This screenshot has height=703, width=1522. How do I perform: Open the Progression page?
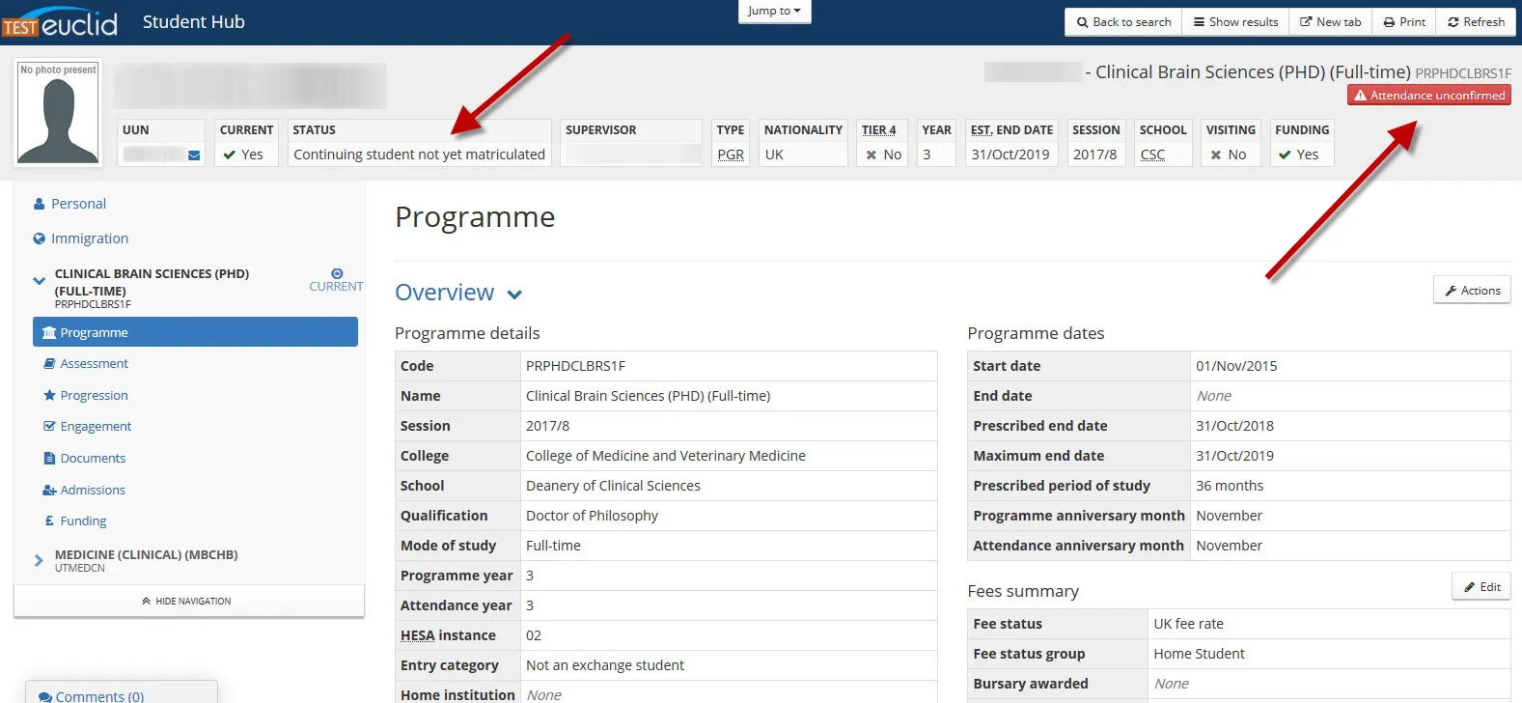tap(94, 396)
